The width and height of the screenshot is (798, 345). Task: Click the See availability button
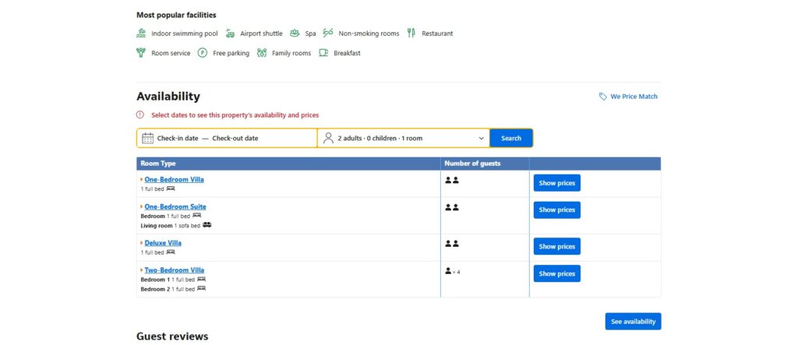[x=633, y=322]
